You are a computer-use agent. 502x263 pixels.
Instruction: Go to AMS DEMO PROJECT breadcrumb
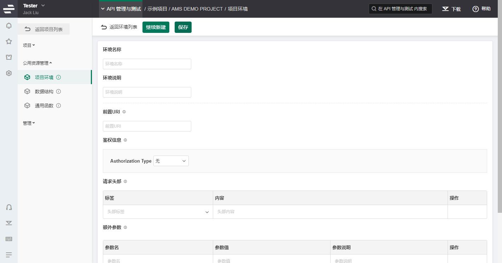tap(197, 9)
